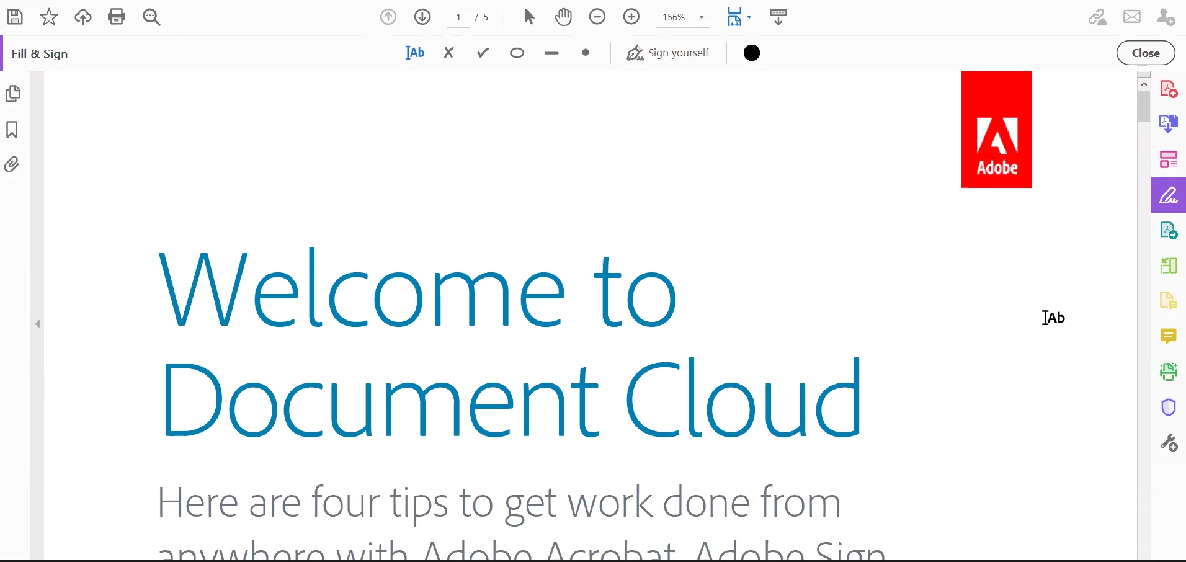Open the Comment tool in sidebar
Screen dimensions: 1186x562
1169,336
